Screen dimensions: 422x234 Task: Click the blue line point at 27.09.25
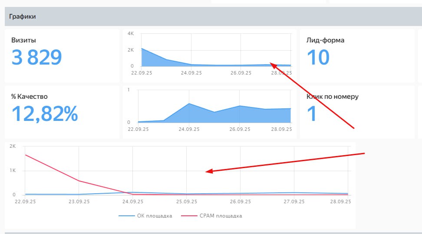coord(294,193)
